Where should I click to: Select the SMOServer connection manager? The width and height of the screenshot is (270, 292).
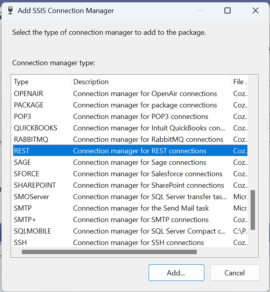(31, 197)
